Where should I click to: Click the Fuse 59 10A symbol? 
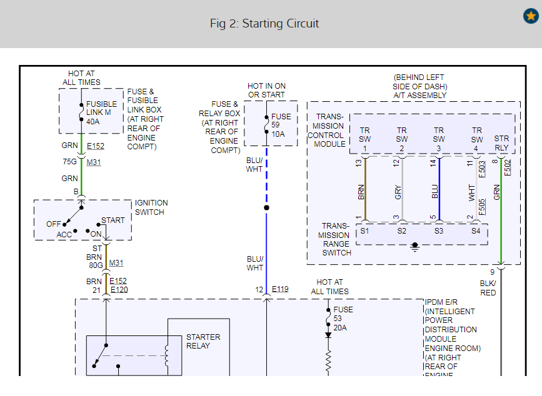click(266, 125)
